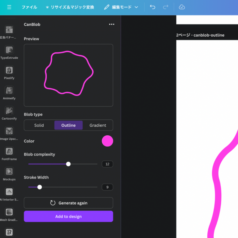Adjust the Blob complexity slider handle
The width and height of the screenshot is (238, 238).
tap(68, 164)
